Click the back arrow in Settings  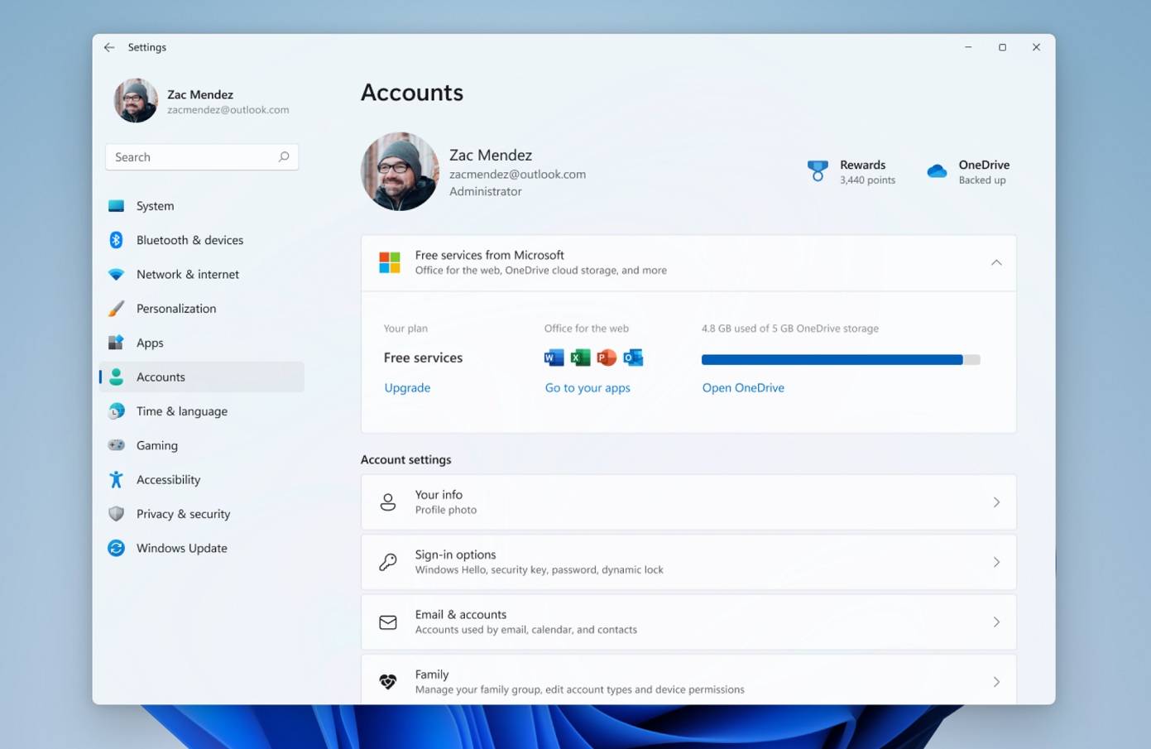click(x=109, y=47)
